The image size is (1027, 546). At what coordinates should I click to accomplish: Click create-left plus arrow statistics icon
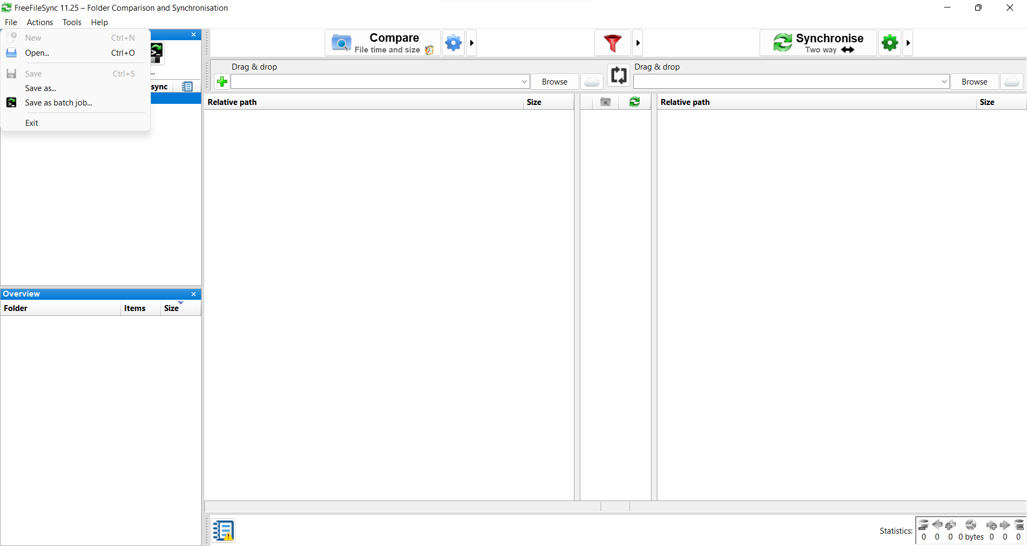click(x=951, y=525)
